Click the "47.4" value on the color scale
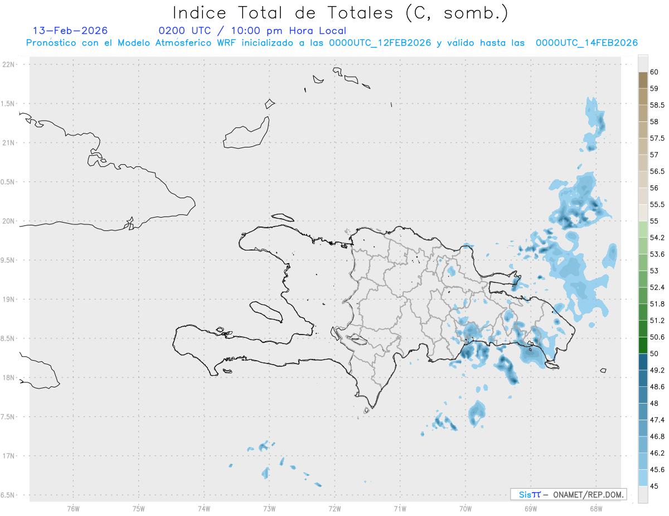The image size is (669, 516). [x=657, y=420]
